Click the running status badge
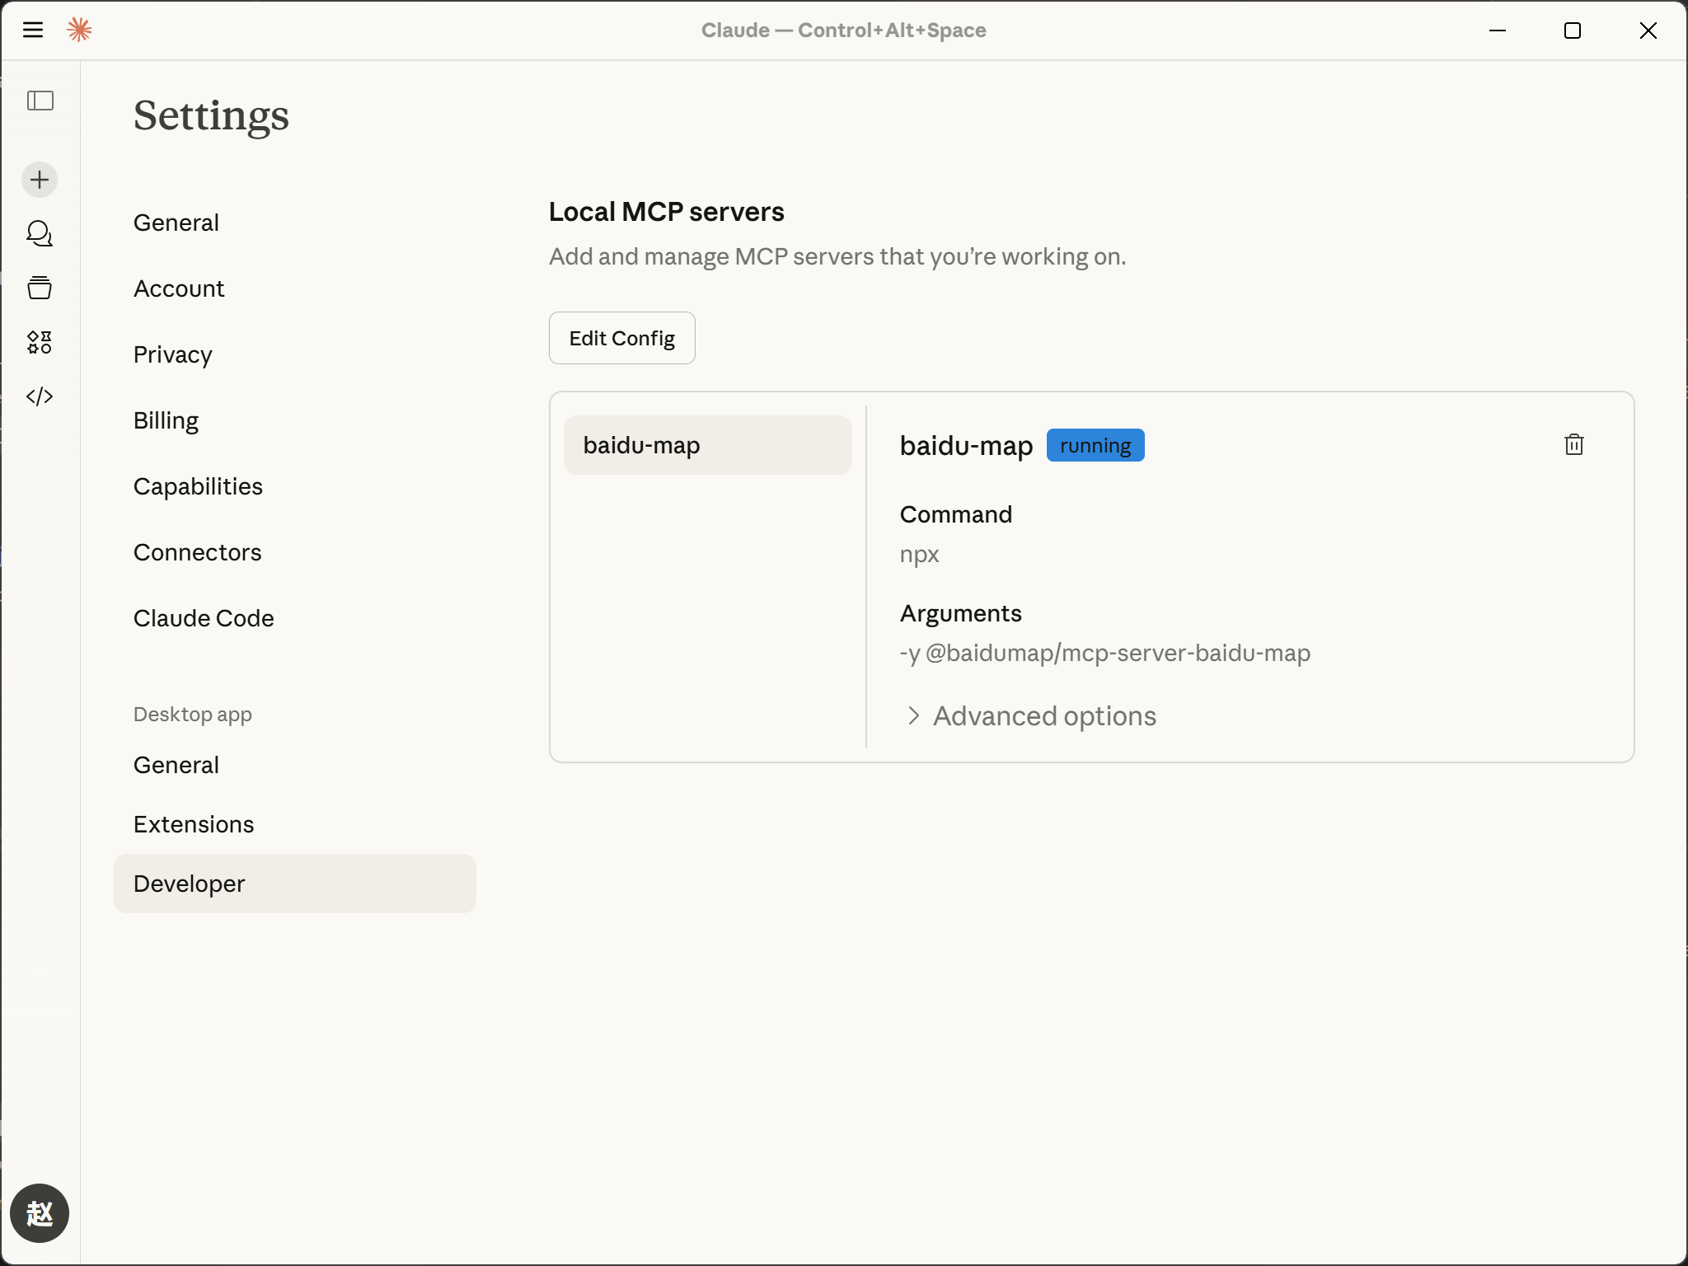 coord(1095,446)
